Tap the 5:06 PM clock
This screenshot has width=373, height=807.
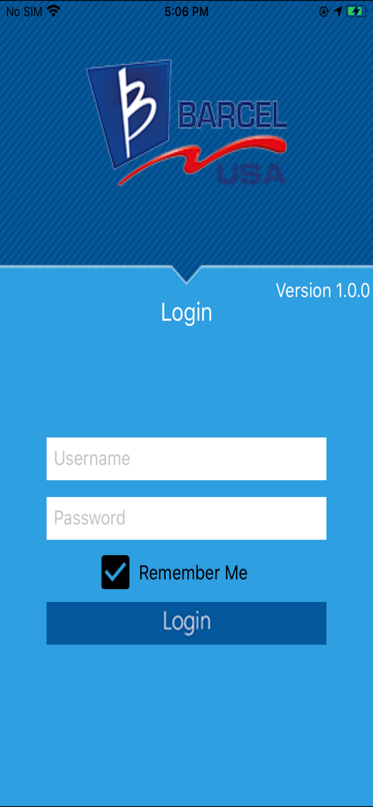pos(186,12)
